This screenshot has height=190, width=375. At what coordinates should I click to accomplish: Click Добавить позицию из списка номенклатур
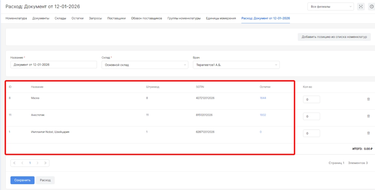point(334,37)
